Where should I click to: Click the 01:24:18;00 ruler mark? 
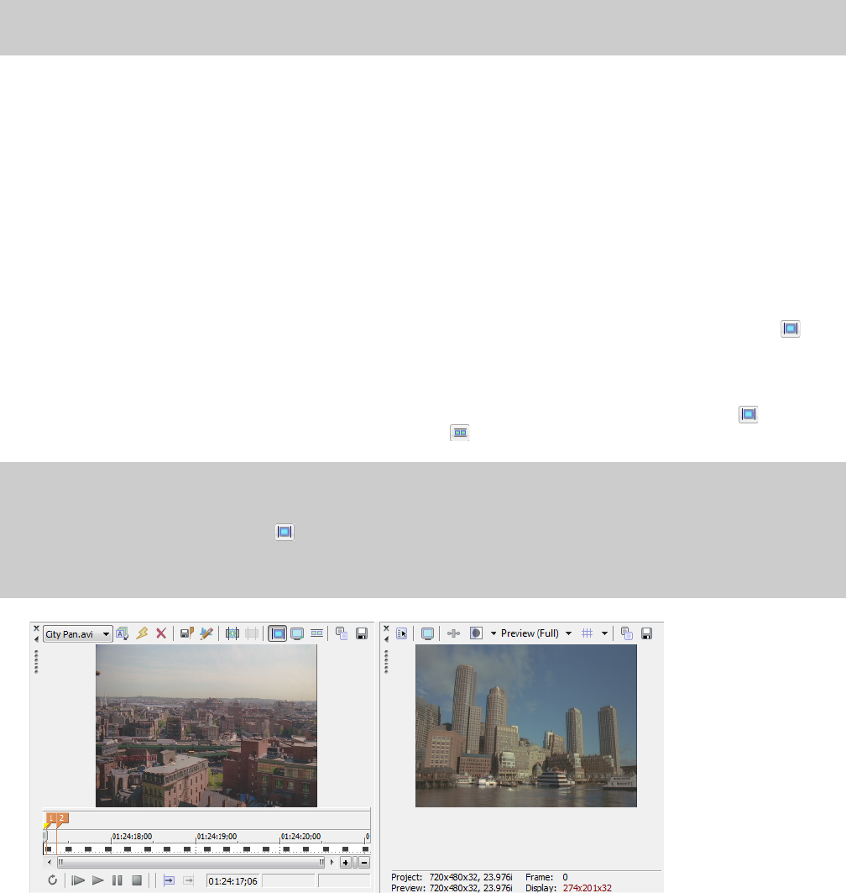pyautogui.click(x=132, y=837)
